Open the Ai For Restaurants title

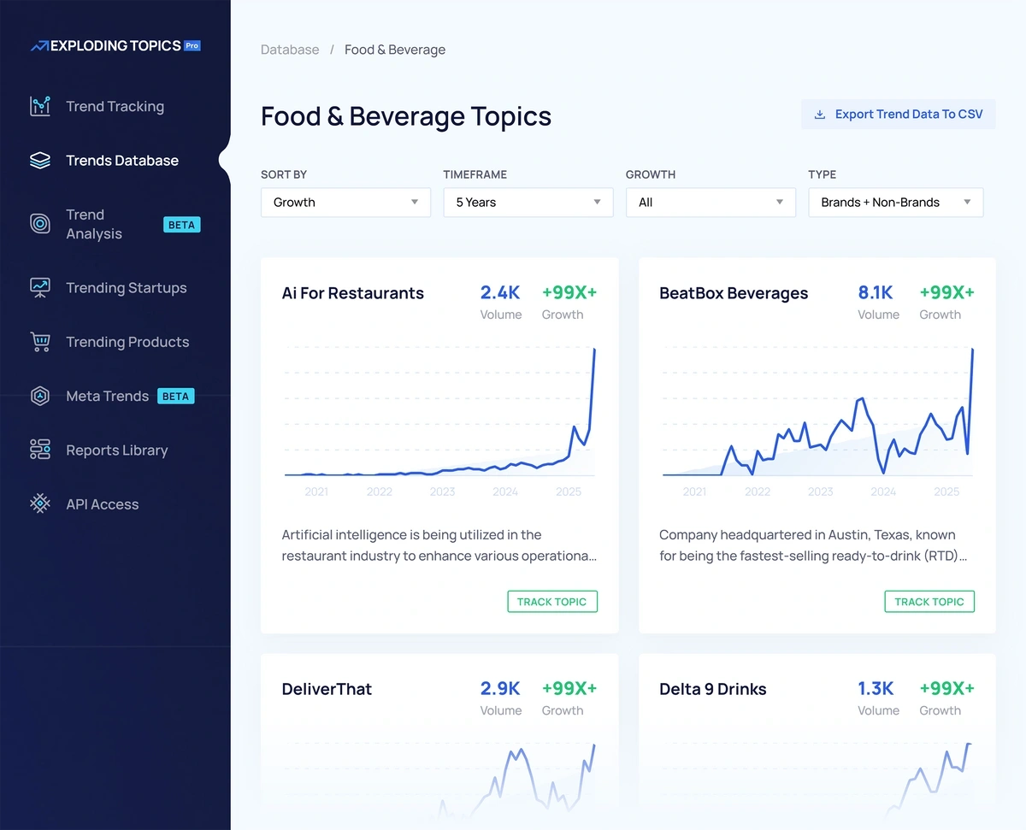point(352,293)
